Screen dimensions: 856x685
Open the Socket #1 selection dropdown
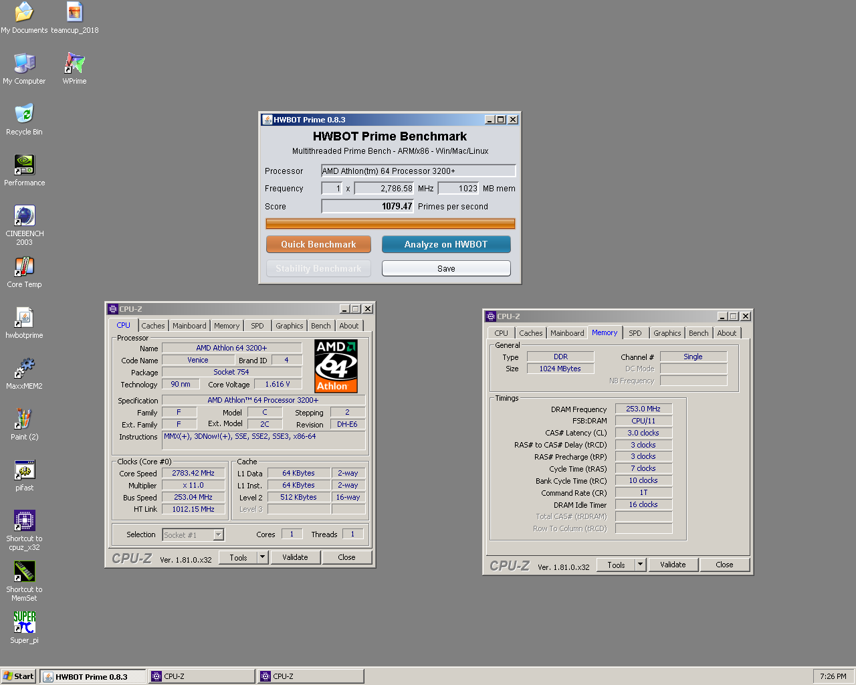point(193,534)
